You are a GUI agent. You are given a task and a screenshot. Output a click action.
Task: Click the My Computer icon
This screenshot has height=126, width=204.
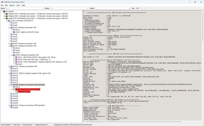pyautogui.click(x=4, y=11)
